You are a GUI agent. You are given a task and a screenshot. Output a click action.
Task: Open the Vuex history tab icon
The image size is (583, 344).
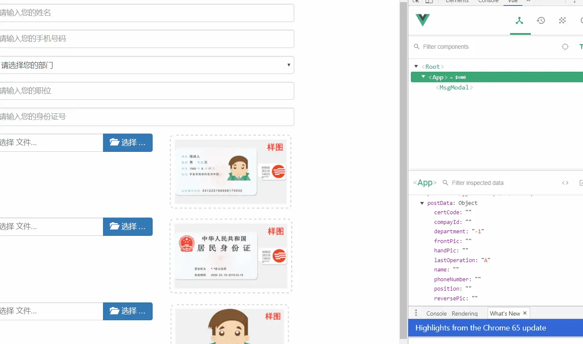(x=541, y=20)
